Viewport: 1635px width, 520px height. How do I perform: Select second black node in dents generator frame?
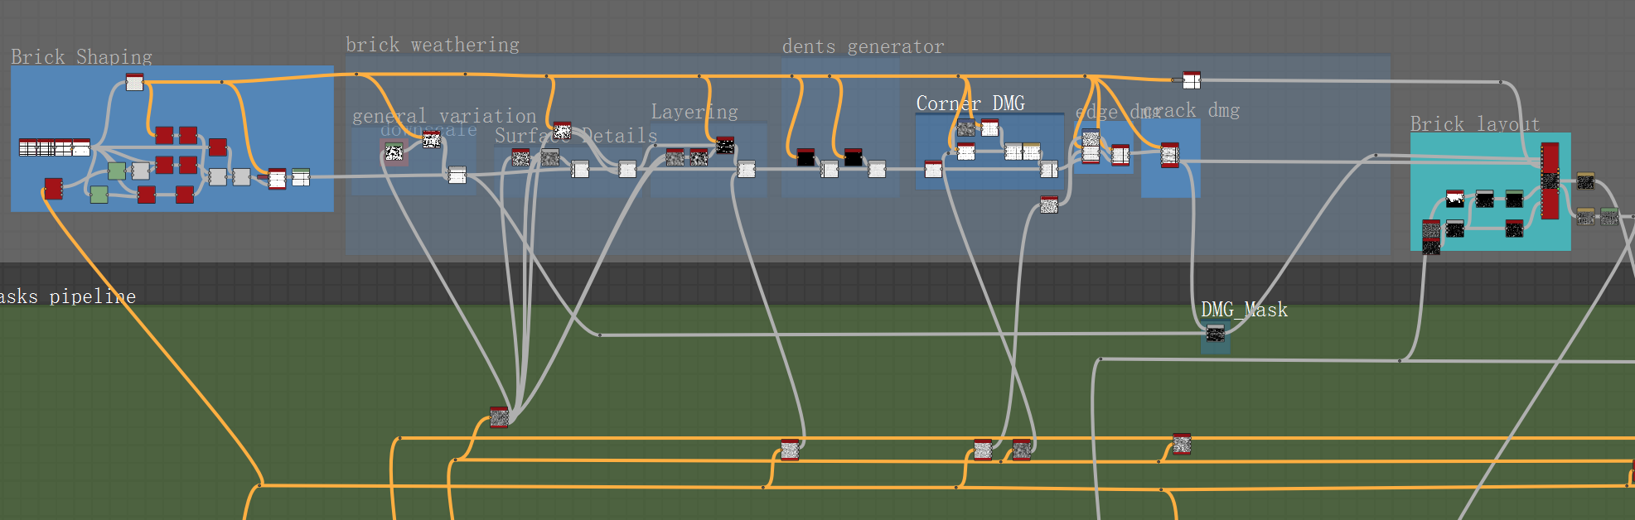point(854,157)
